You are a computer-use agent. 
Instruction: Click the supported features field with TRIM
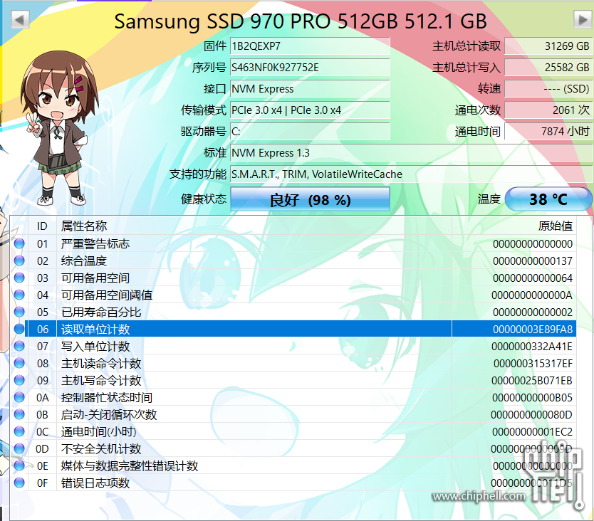pos(412,174)
